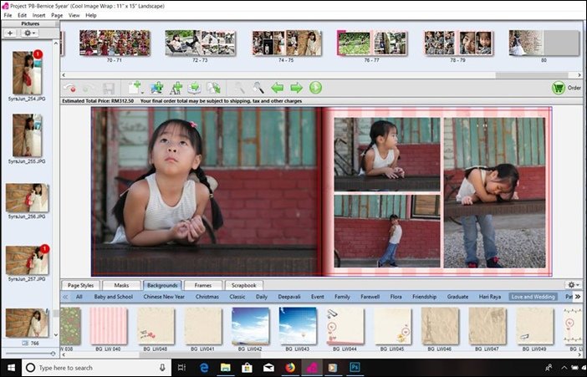Select the All background category
The height and width of the screenshot is (377, 587).
click(x=79, y=297)
